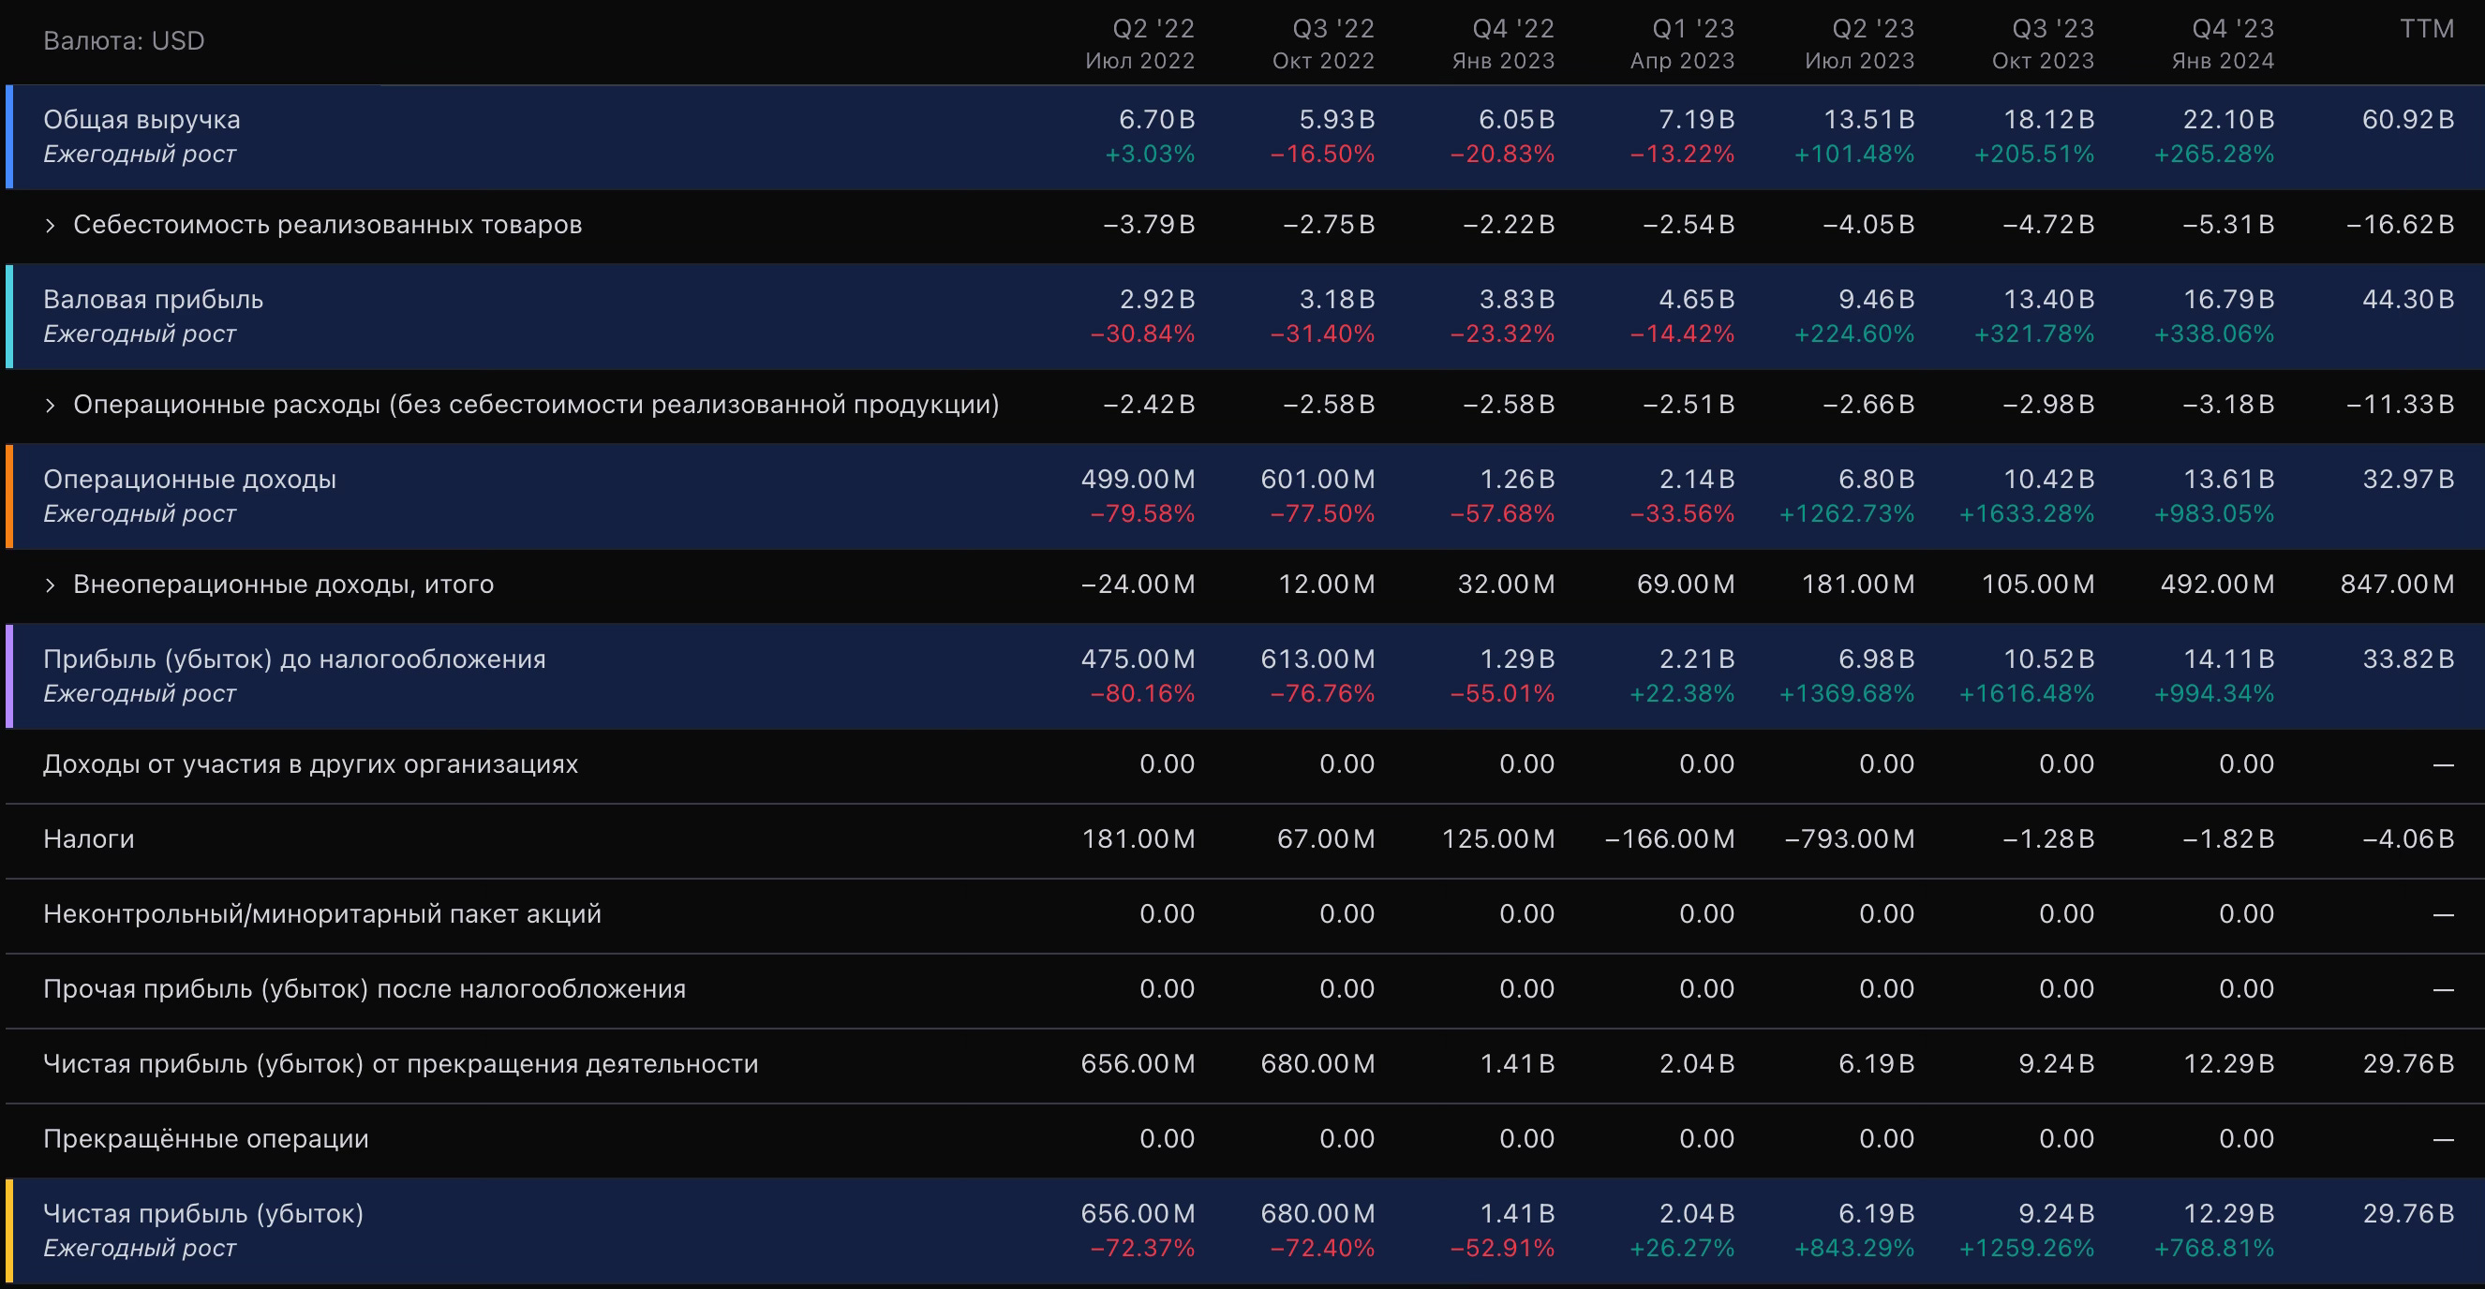Click Q4 '23 total revenue value 22.10 B
This screenshot has width=2485, height=1289.
pos(2228,120)
